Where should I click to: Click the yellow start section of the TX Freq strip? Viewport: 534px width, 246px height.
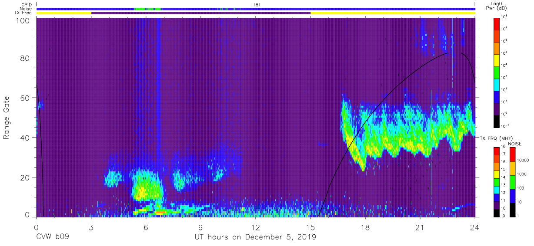point(64,13)
